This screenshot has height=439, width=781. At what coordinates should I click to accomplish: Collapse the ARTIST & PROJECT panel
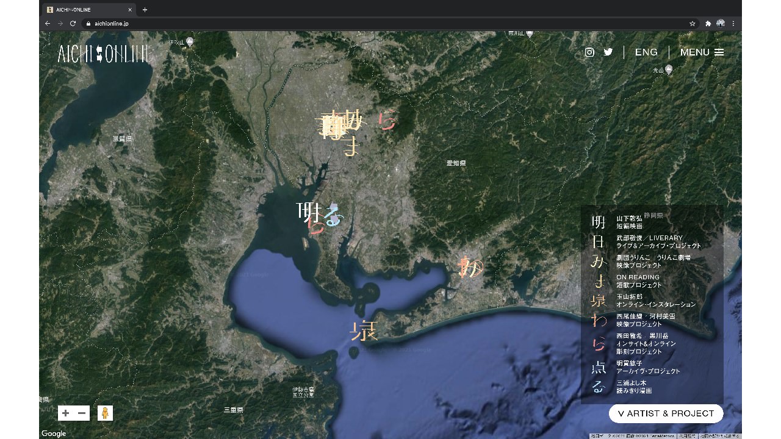[x=666, y=413]
